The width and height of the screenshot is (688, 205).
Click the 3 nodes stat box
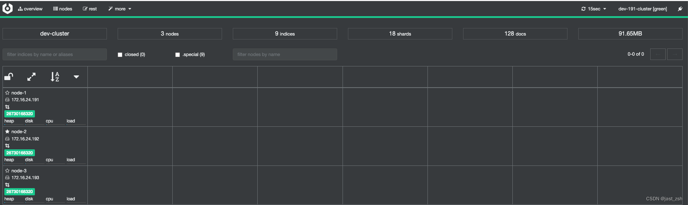[x=170, y=34]
